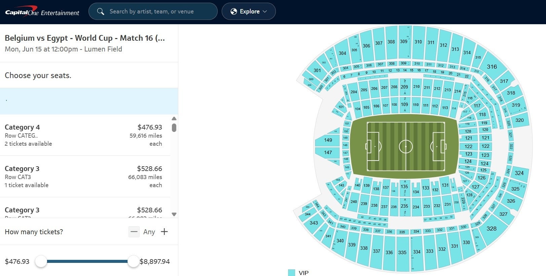Viewport: 546px width, 276px height.
Task: Click inside the search by artist field
Action: (151, 11)
